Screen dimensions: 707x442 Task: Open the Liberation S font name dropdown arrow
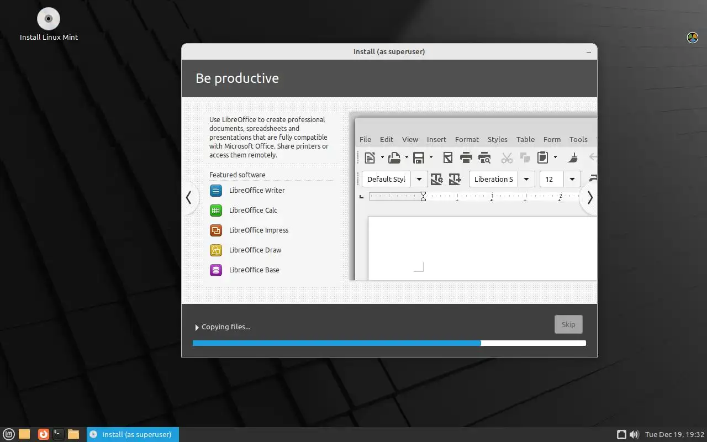(526, 179)
